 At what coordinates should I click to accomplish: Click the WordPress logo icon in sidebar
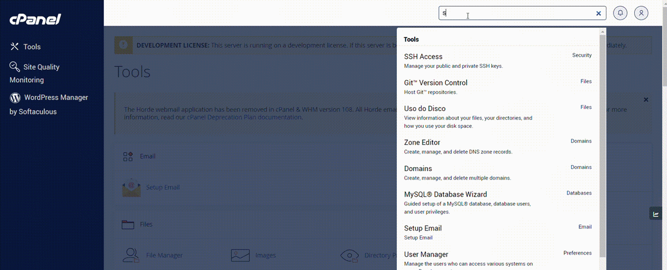pyautogui.click(x=15, y=97)
